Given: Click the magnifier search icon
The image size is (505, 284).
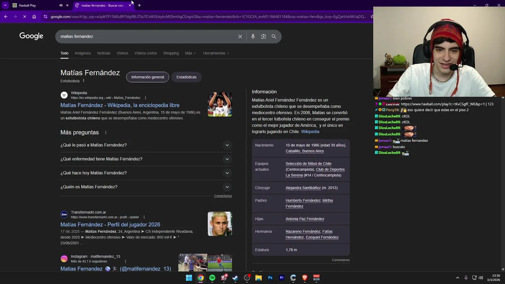Looking at the screenshot, I should pos(274,36).
